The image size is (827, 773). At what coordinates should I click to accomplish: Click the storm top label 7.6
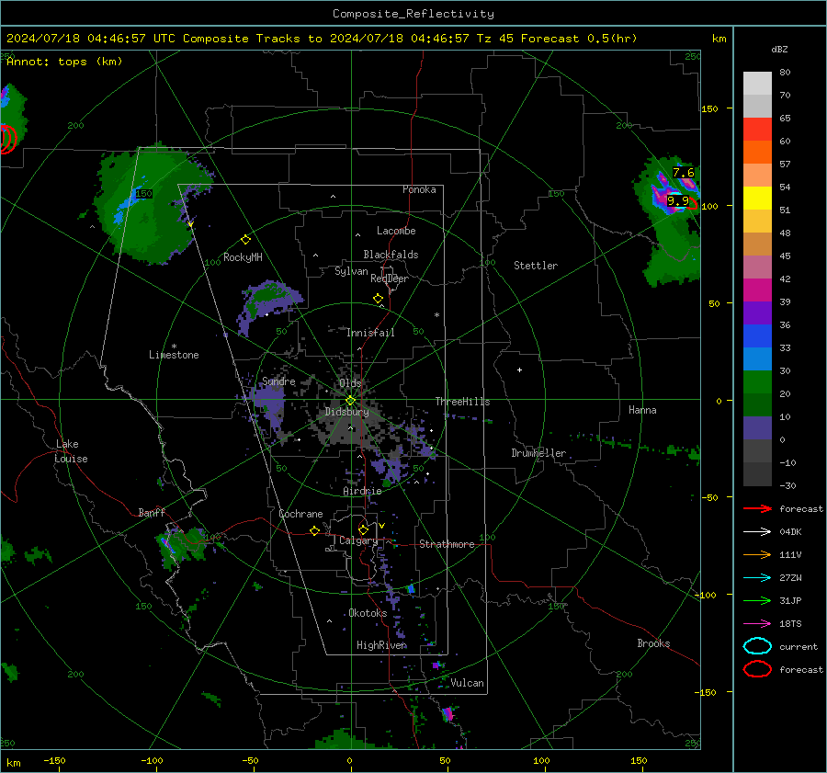[683, 173]
